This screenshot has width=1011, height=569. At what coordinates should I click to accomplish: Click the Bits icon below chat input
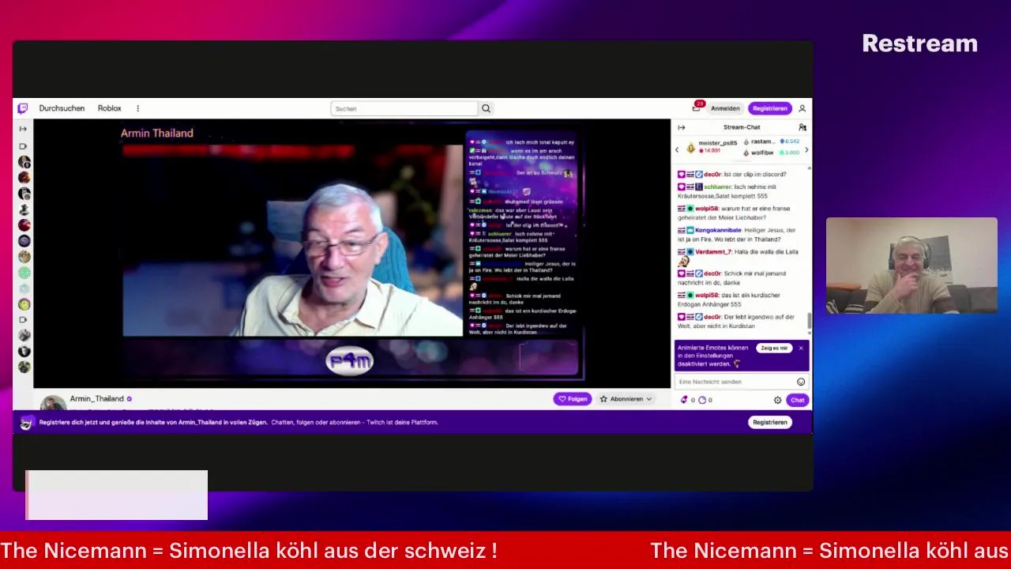(684, 400)
